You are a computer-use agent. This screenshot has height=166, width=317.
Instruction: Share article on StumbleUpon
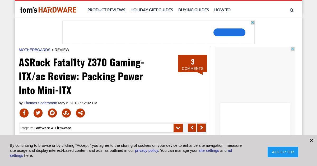[66, 113]
